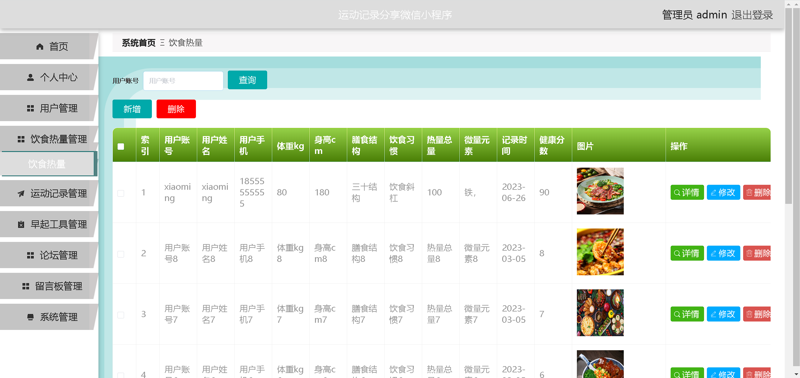Click the vertical page scrollbar thumb
The width and height of the screenshot is (800, 378).
789,106
